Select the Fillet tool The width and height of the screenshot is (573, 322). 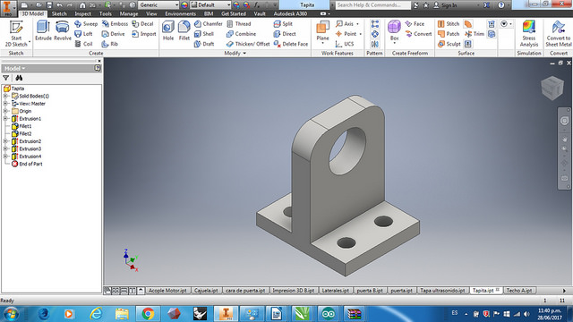tap(184, 30)
